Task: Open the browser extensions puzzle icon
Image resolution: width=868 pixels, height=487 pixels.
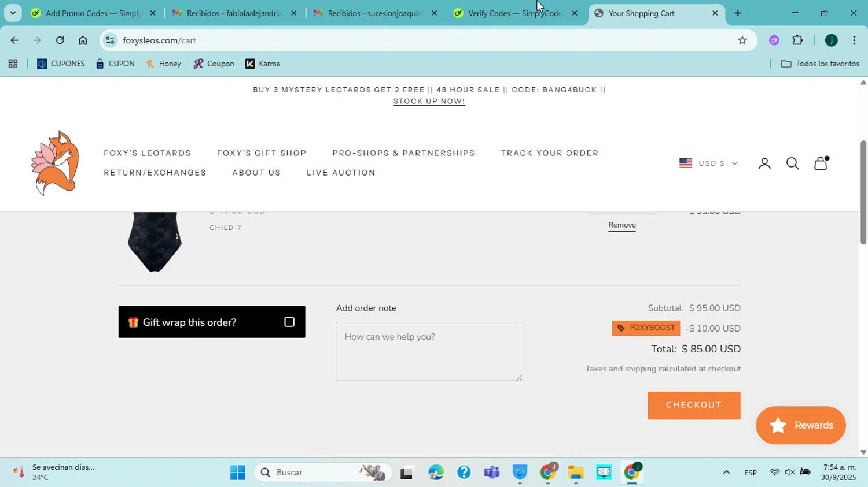Action: coord(797,40)
